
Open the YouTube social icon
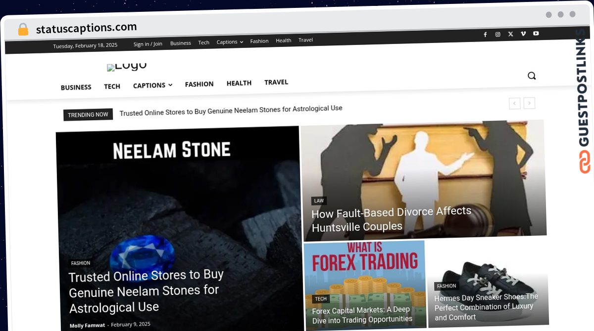click(x=536, y=34)
